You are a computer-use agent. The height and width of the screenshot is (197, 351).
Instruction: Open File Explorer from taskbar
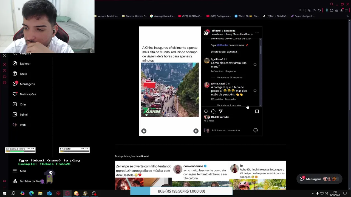point(40,193)
